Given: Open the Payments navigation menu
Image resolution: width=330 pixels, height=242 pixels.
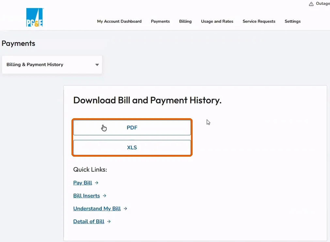Looking at the screenshot, I should (160, 21).
